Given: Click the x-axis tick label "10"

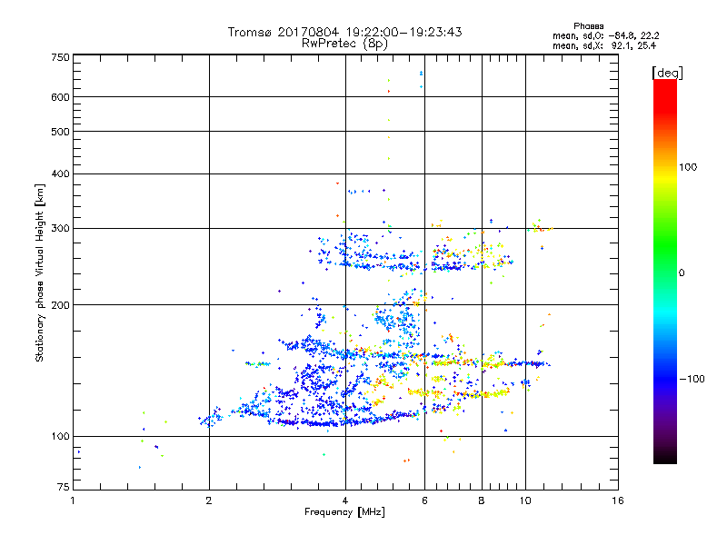Looking at the screenshot, I should point(525,500).
